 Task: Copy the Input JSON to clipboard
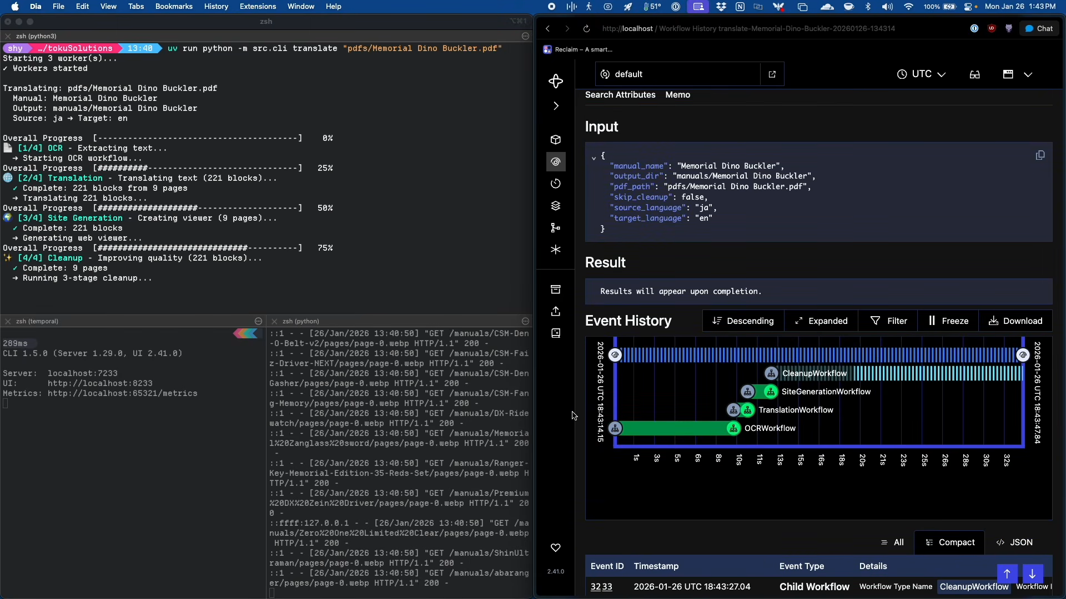tap(1040, 155)
